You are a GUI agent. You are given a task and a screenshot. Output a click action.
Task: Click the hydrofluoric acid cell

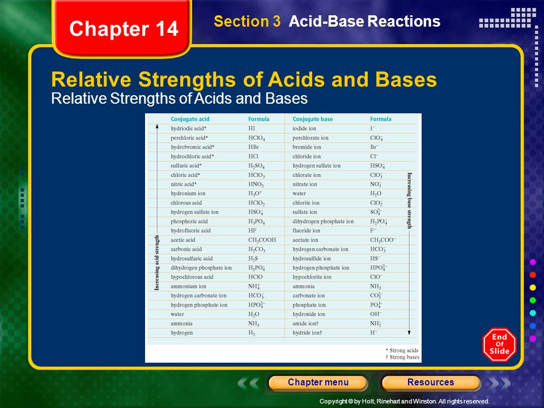pos(190,231)
